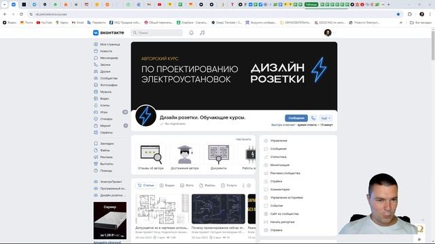Open Все закладки bookmarks folder
Viewport: 435px width, 244px height.
421,22
